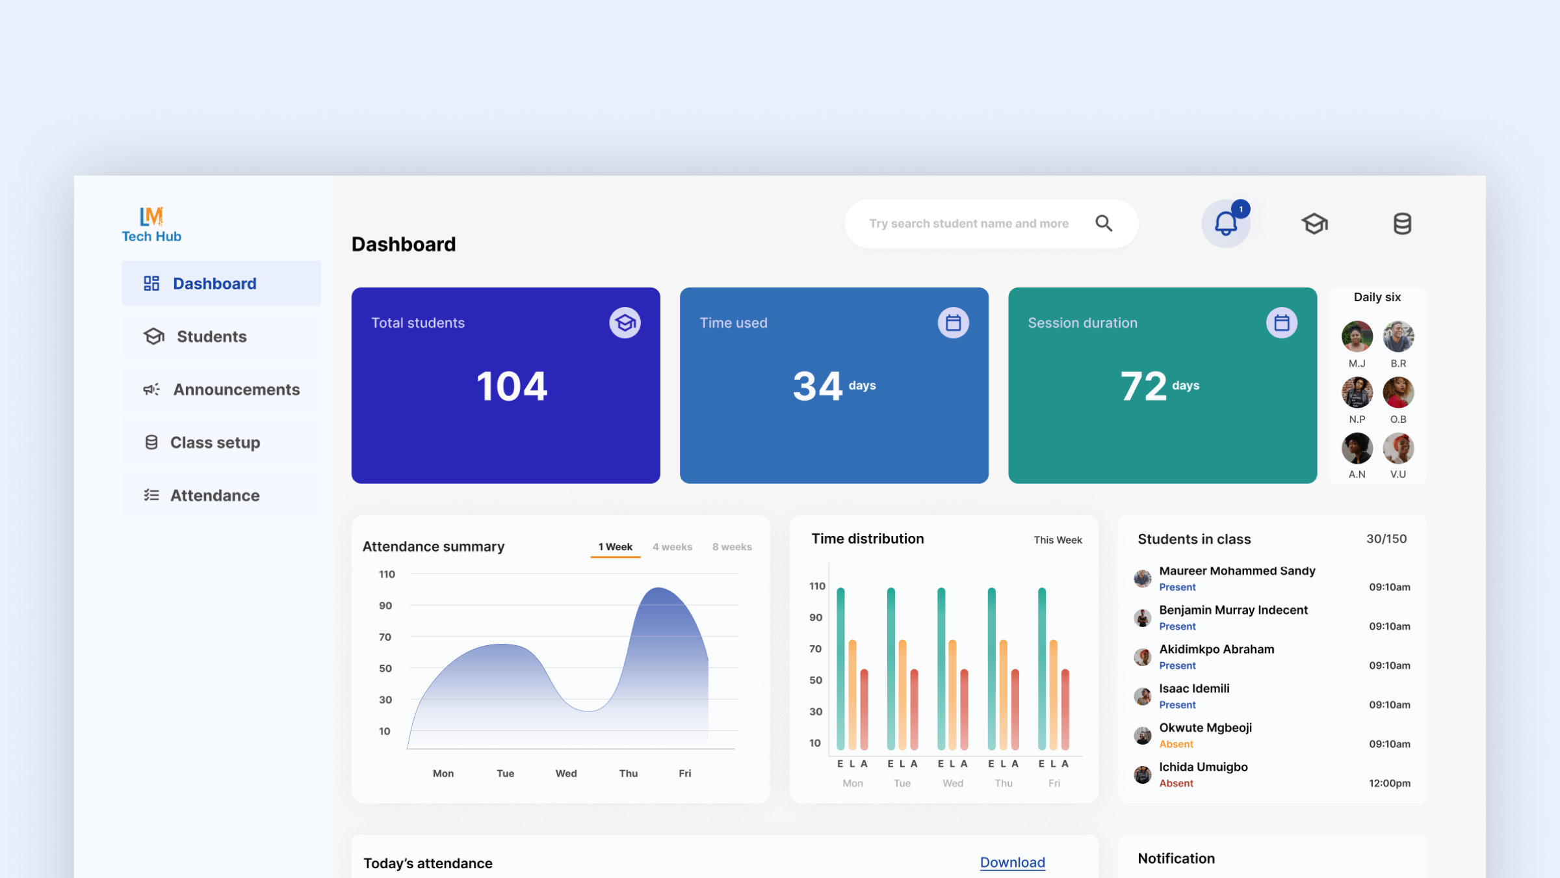
Task: Click Maureer Mohammed Sandy's avatar photo
Action: (x=1143, y=578)
